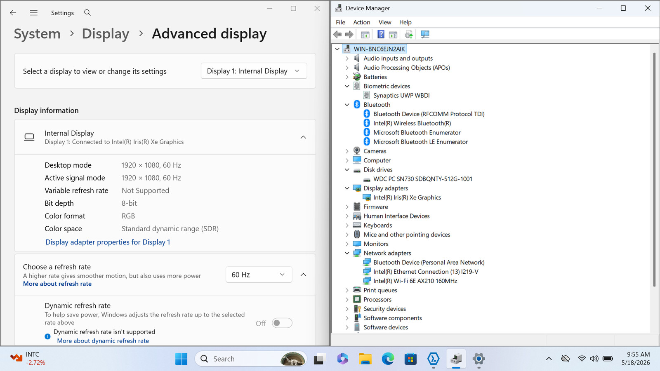Select Intel(R) Ethernet Connection (13) I219-V
The image size is (660, 371).
pyautogui.click(x=426, y=272)
